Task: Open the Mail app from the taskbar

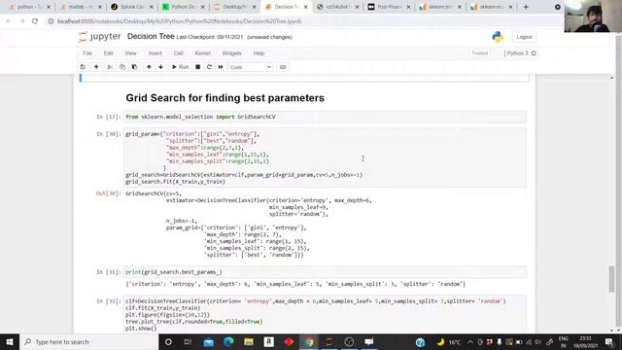Action: [208, 341]
